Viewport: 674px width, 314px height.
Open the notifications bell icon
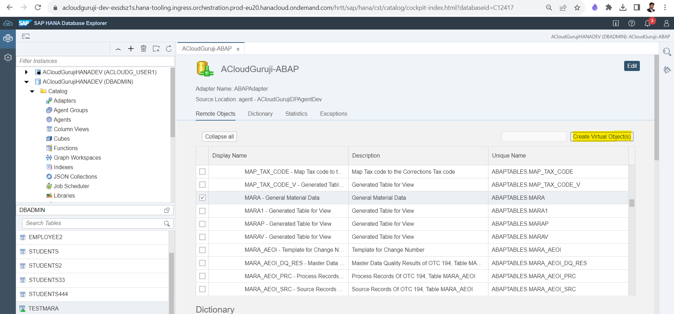(x=647, y=23)
